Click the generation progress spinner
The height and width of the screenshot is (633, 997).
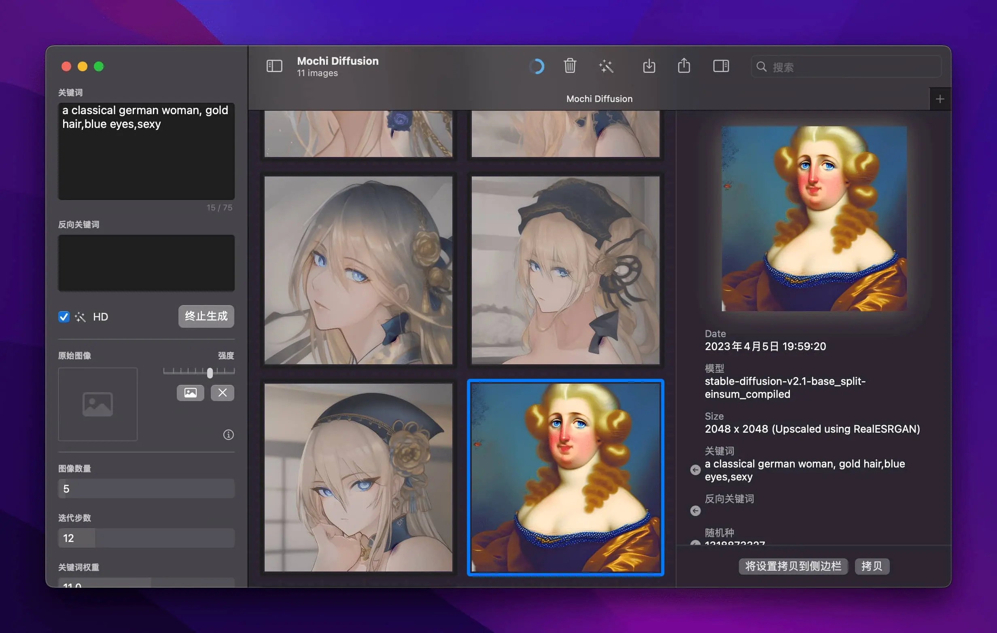tap(537, 66)
